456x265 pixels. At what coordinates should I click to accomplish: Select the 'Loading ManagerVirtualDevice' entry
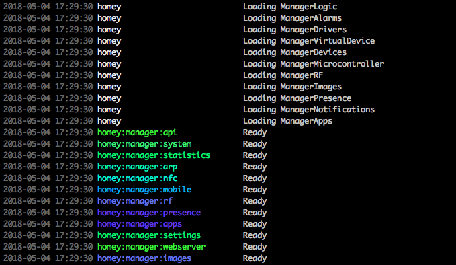click(309, 41)
